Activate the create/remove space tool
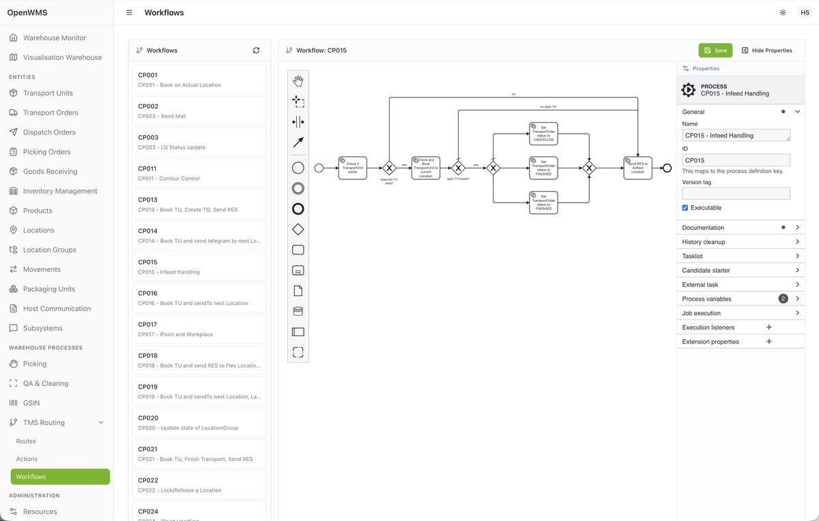Image resolution: width=819 pixels, height=521 pixels. click(298, 122)
